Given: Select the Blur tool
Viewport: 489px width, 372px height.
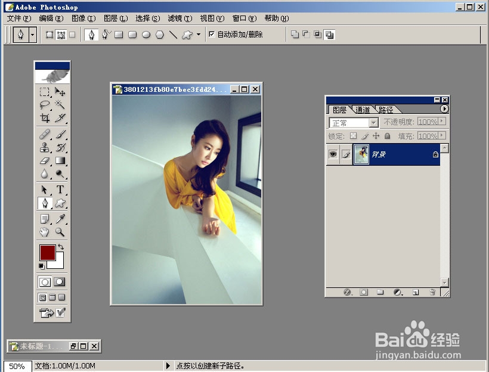Looking at the screenshot, I should [x=45, y=173].
